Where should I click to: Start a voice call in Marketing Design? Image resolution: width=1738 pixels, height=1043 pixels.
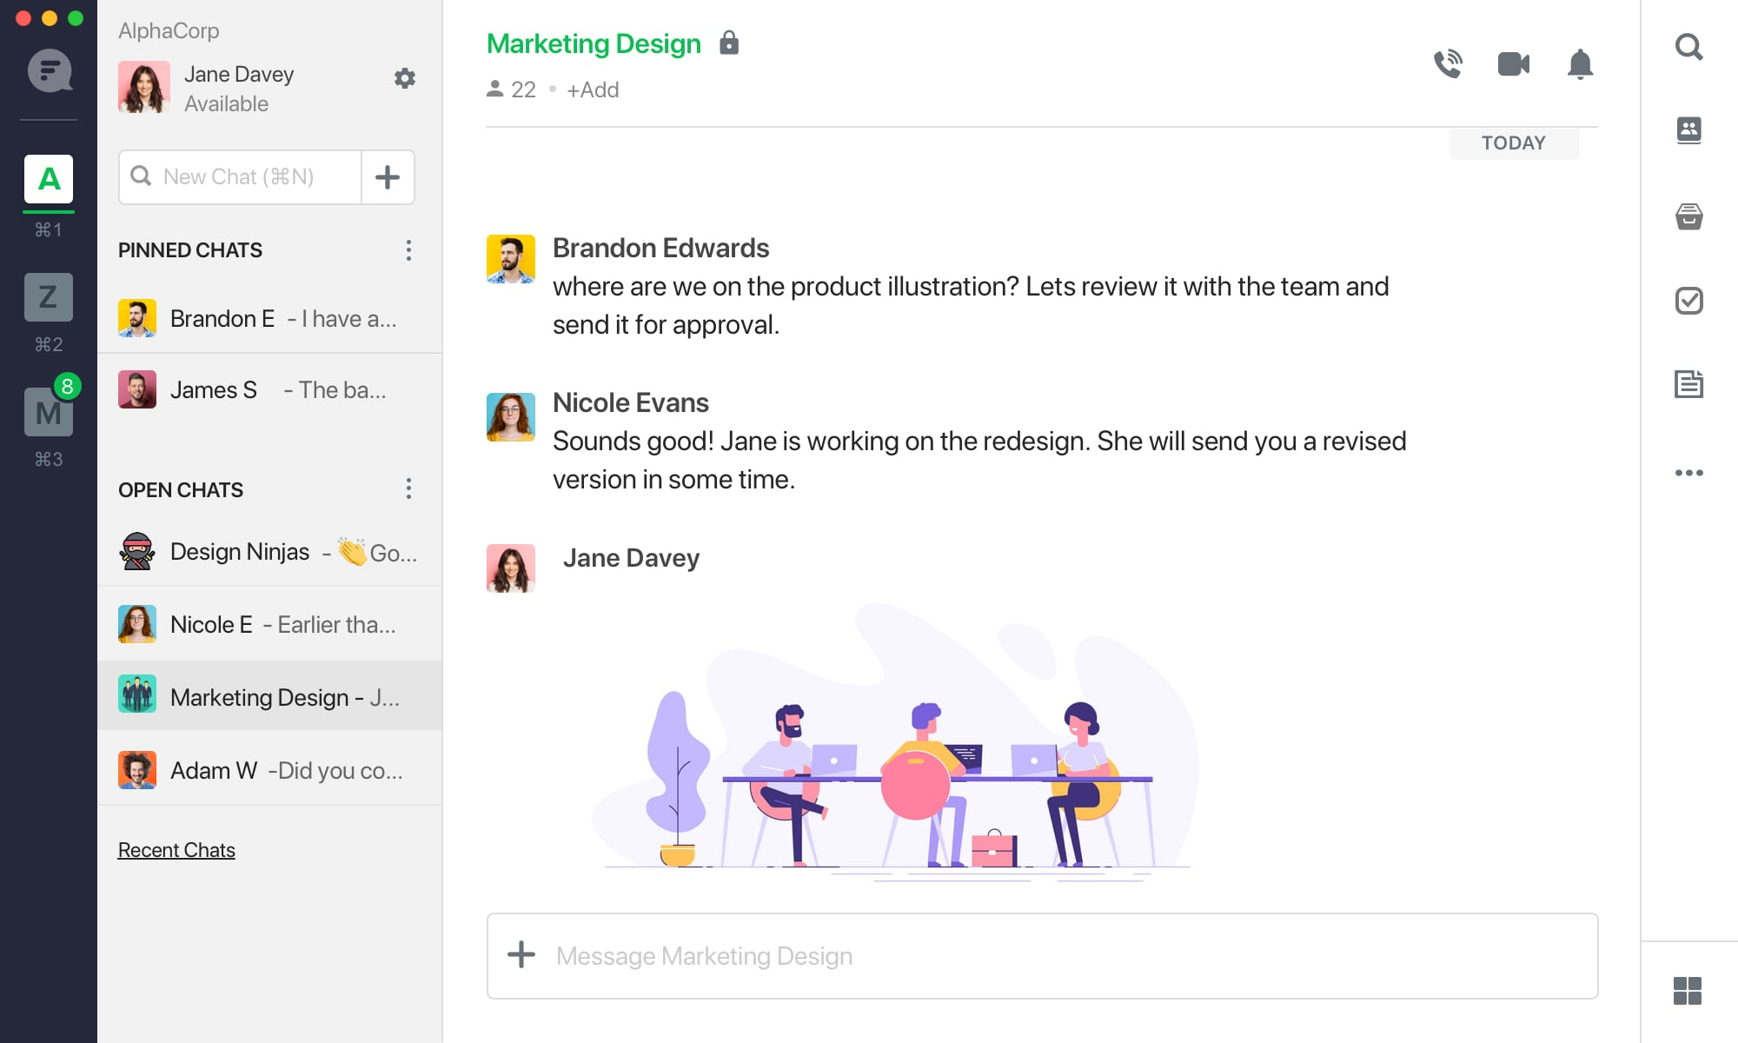pyautogui.click(x=1447, y=63)
